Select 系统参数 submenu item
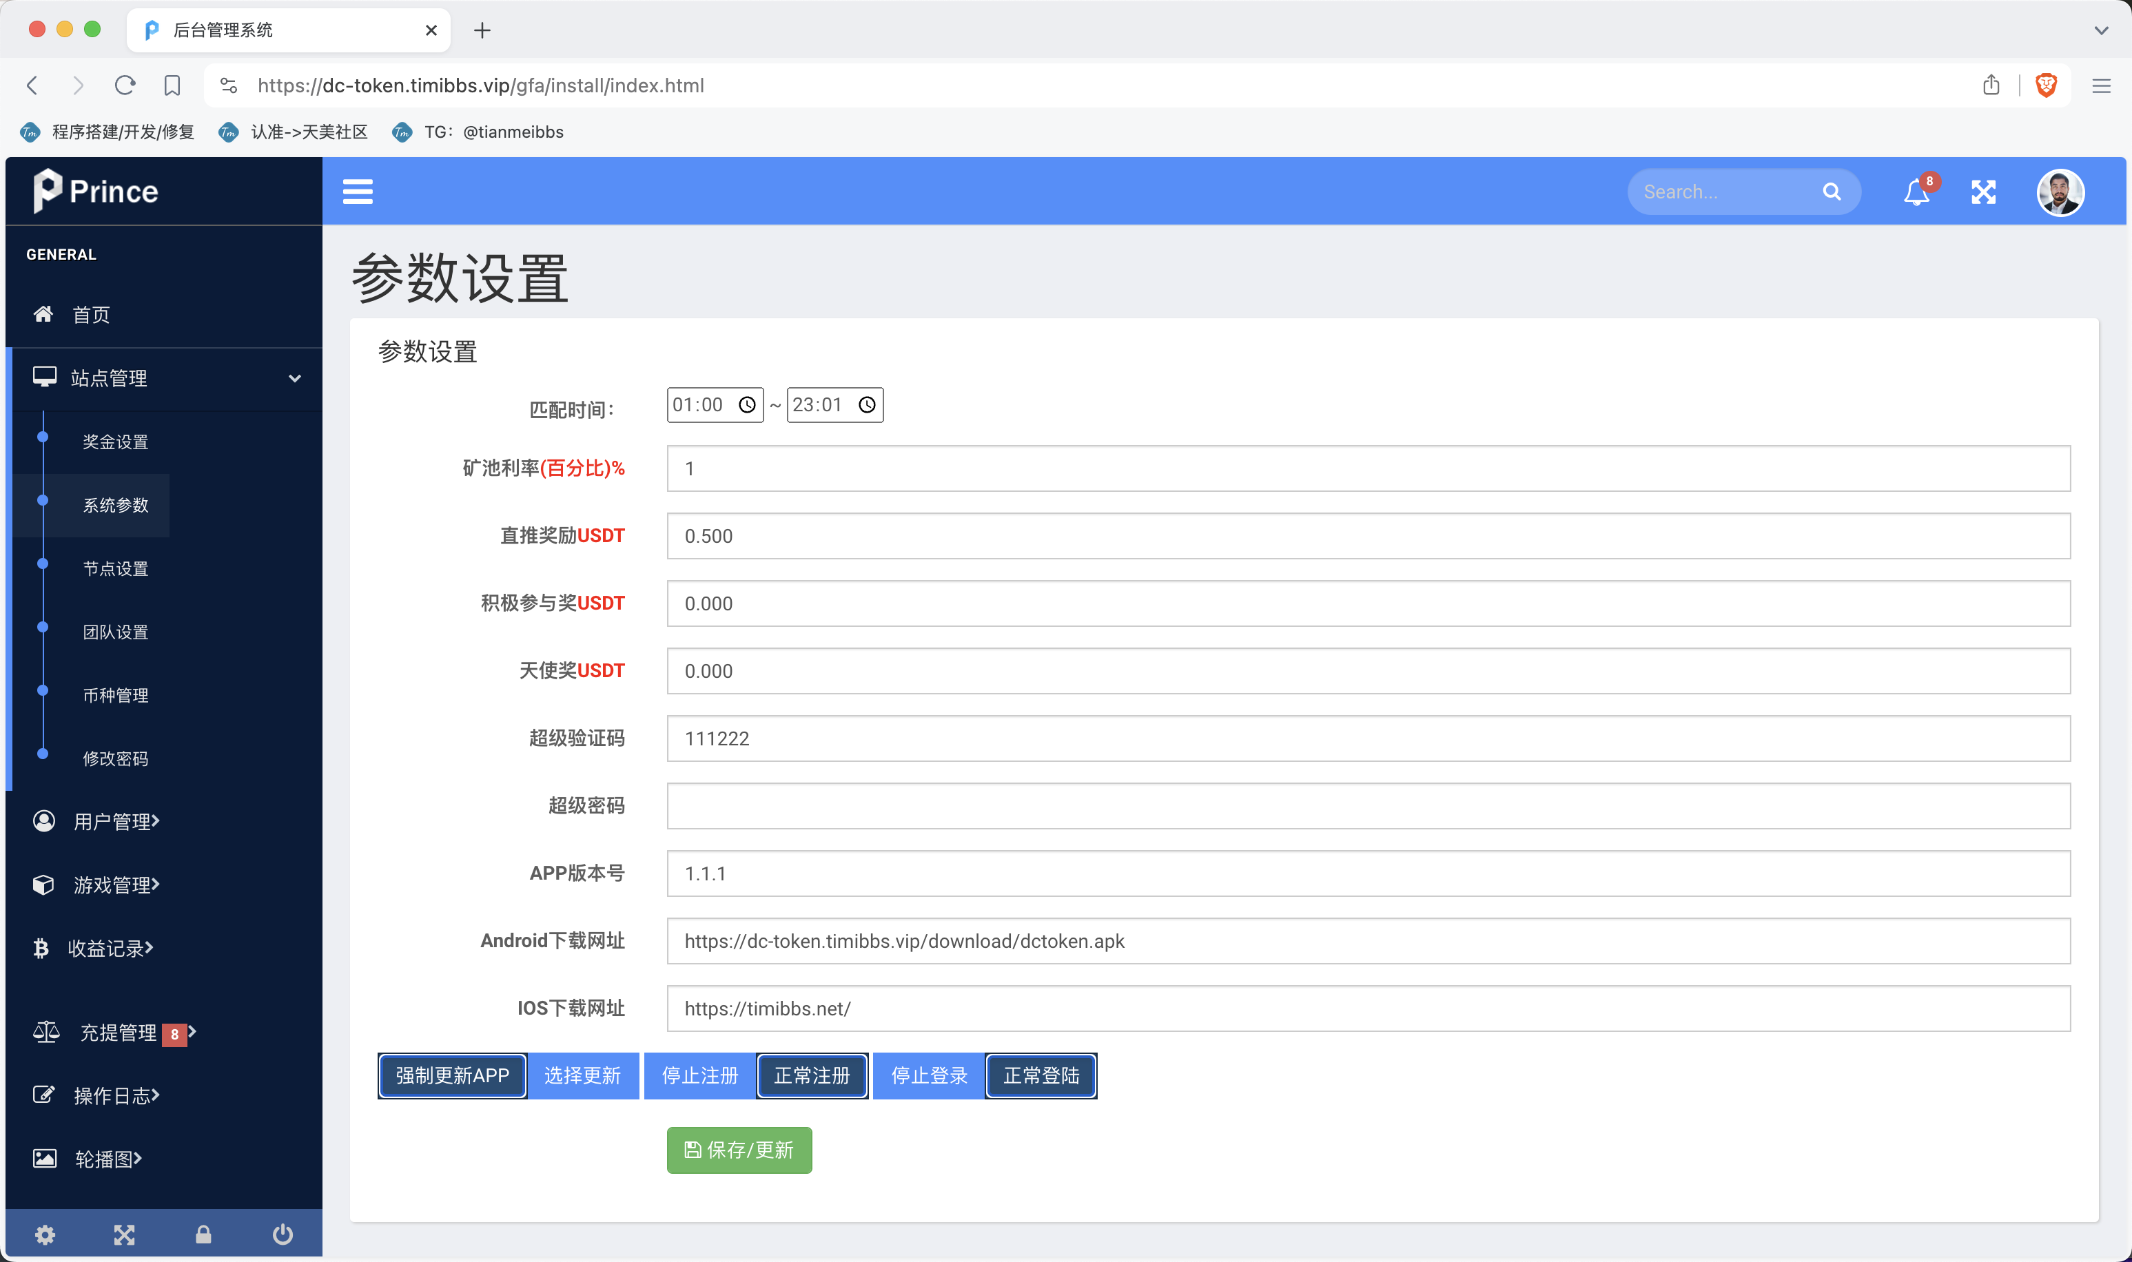This screenshot has width=2132, height=1262. (x=116, y=505)
